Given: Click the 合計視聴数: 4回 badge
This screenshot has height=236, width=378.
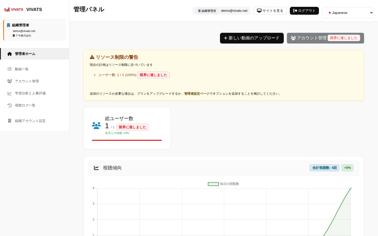Looking at the screenshot, I should click(x=324, y=168).
